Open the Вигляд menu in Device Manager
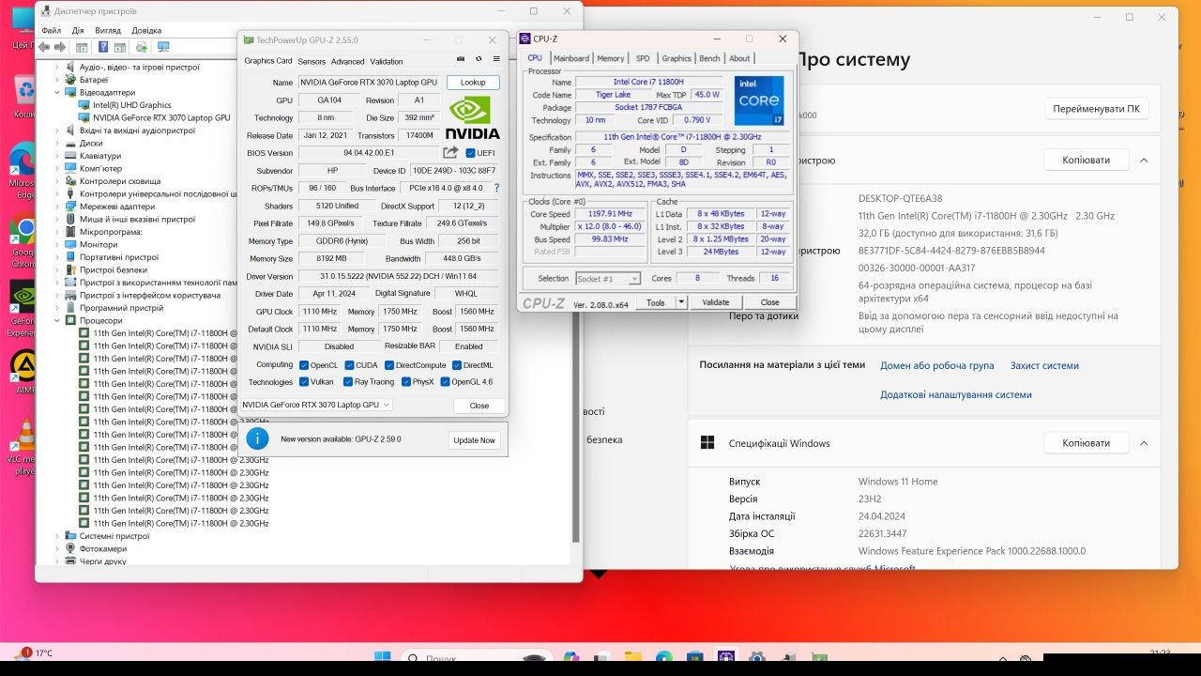The width and height of the screenshot is (1201, 676). (108, 30)
